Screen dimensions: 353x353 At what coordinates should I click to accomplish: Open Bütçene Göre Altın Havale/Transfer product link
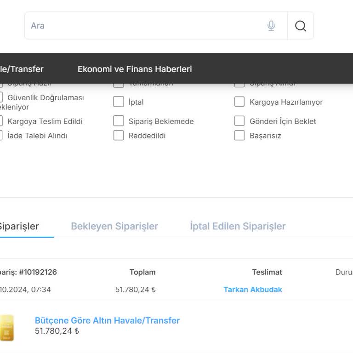click(x=107, y=320)
